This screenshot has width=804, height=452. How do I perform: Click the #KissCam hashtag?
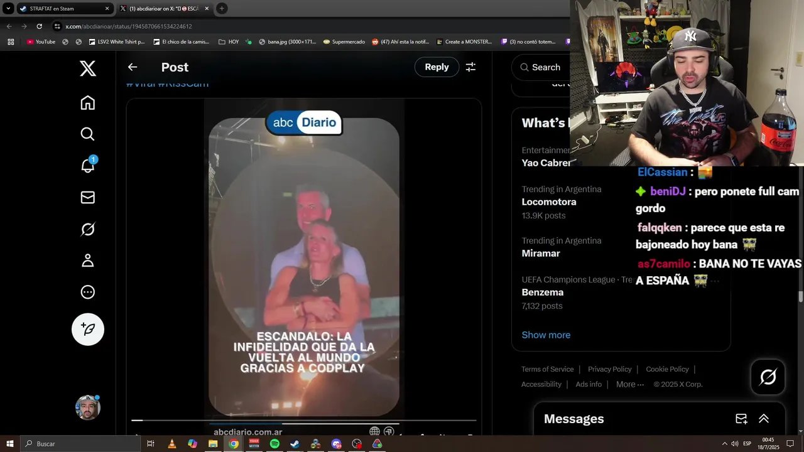[183, 84]
